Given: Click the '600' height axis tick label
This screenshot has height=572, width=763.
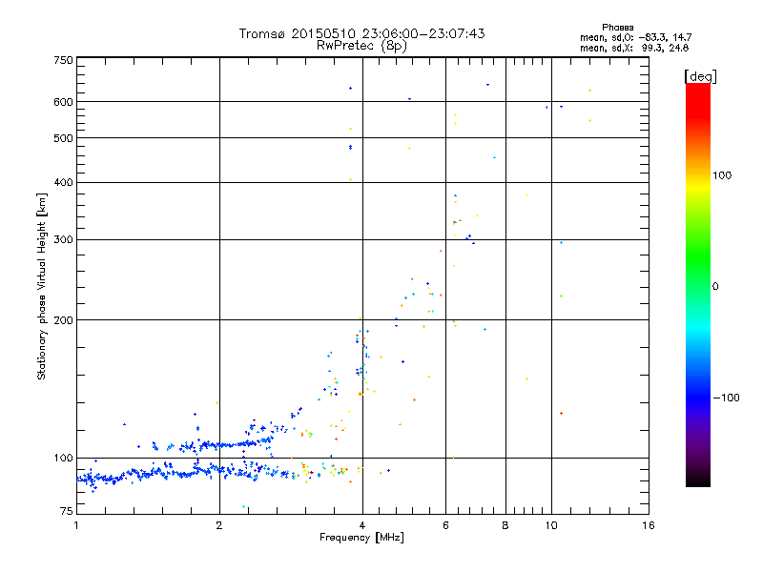Looking at the screenshot, I should [63, 102].
